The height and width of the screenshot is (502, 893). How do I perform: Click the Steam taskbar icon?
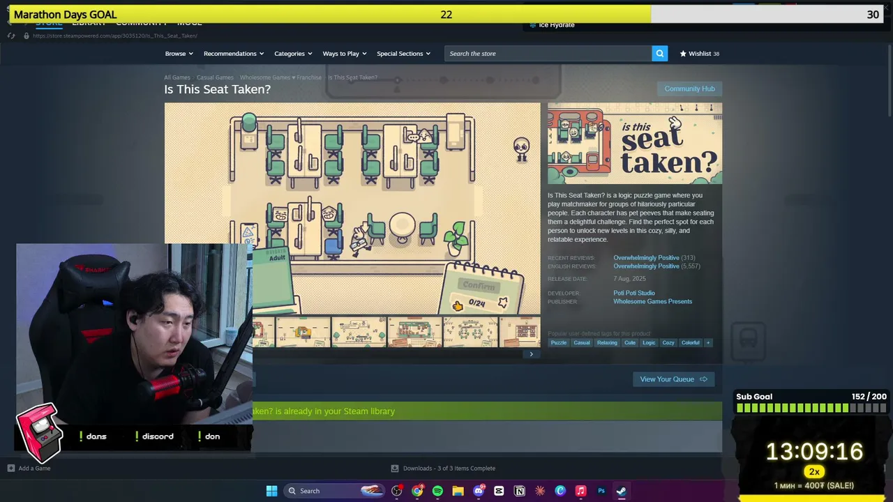coord(621,491)
